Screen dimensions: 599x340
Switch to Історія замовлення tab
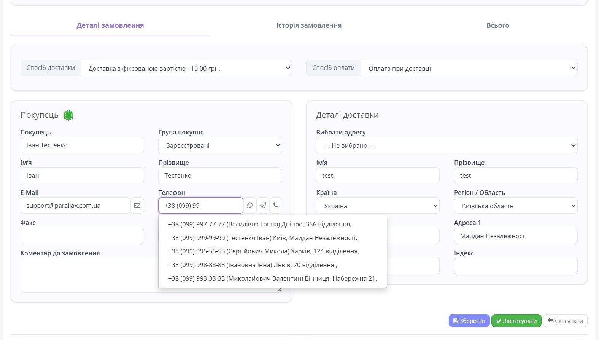[x=309, y=25]
